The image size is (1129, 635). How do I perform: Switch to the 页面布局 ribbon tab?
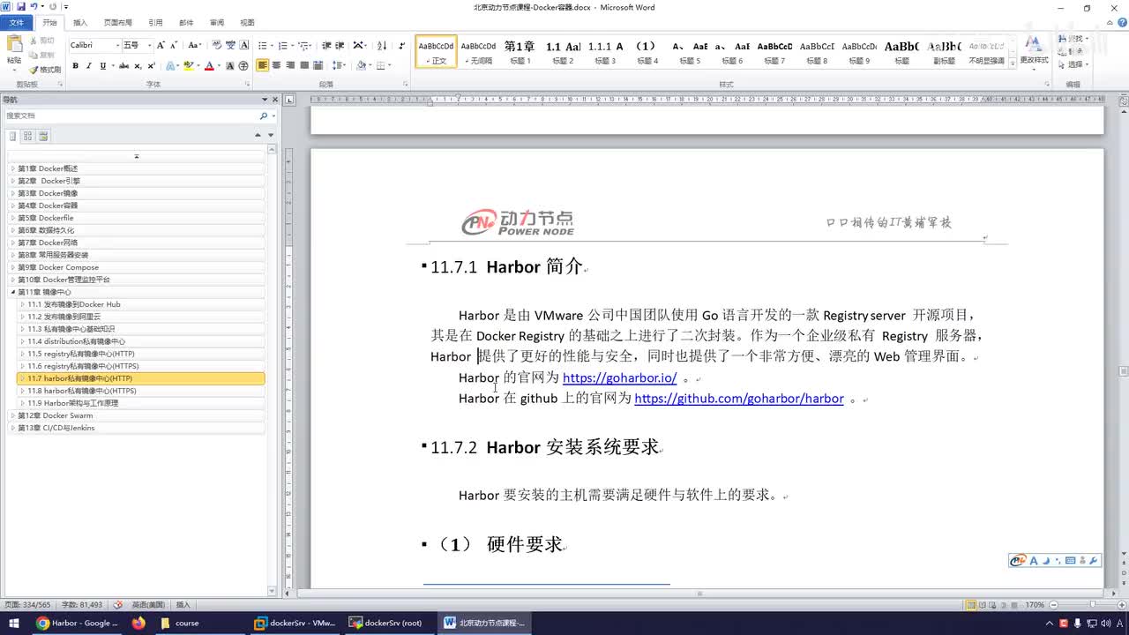click(117, 22)
